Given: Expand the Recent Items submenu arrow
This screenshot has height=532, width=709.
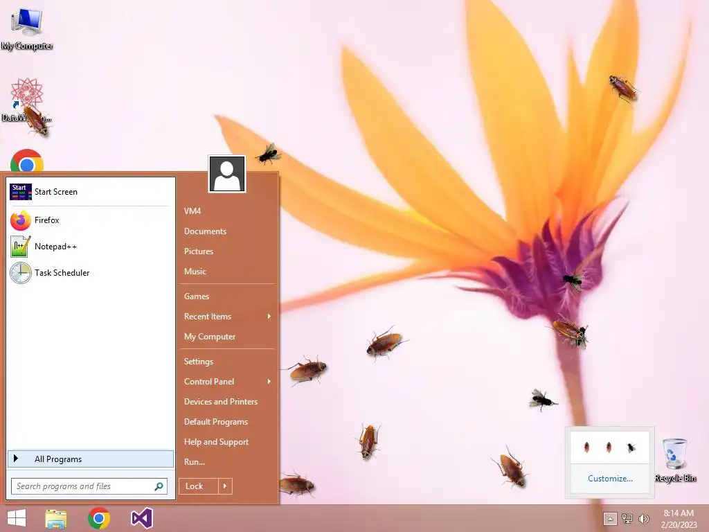Looking at the screenshot, I should [269, 316].
